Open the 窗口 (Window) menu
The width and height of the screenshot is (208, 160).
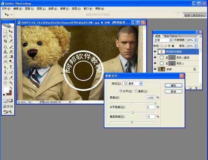88,9
